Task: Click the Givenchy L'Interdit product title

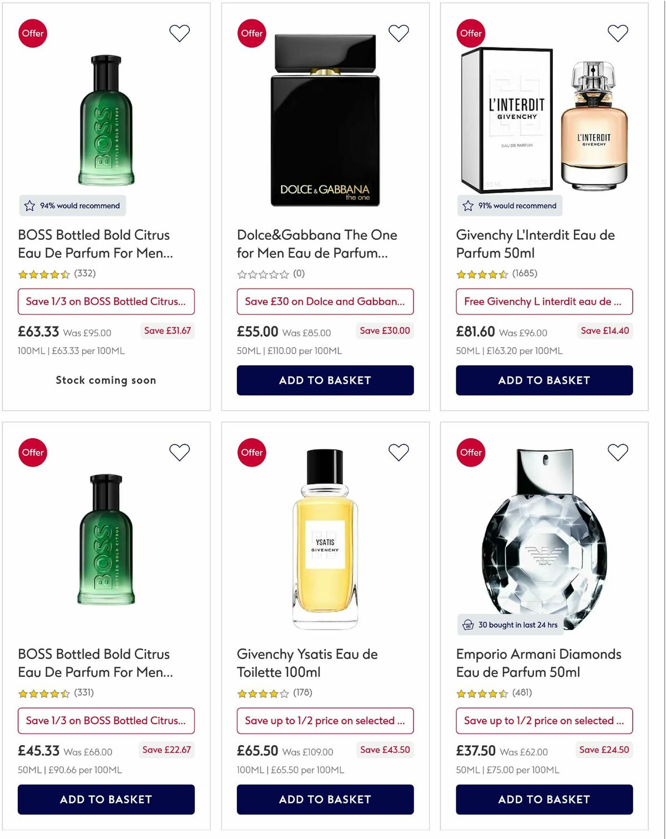Action: click(534, 244)
